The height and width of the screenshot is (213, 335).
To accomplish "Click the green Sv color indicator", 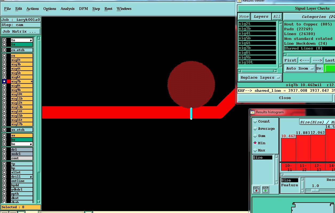I will pyautogui.click(x=329, y=68).
